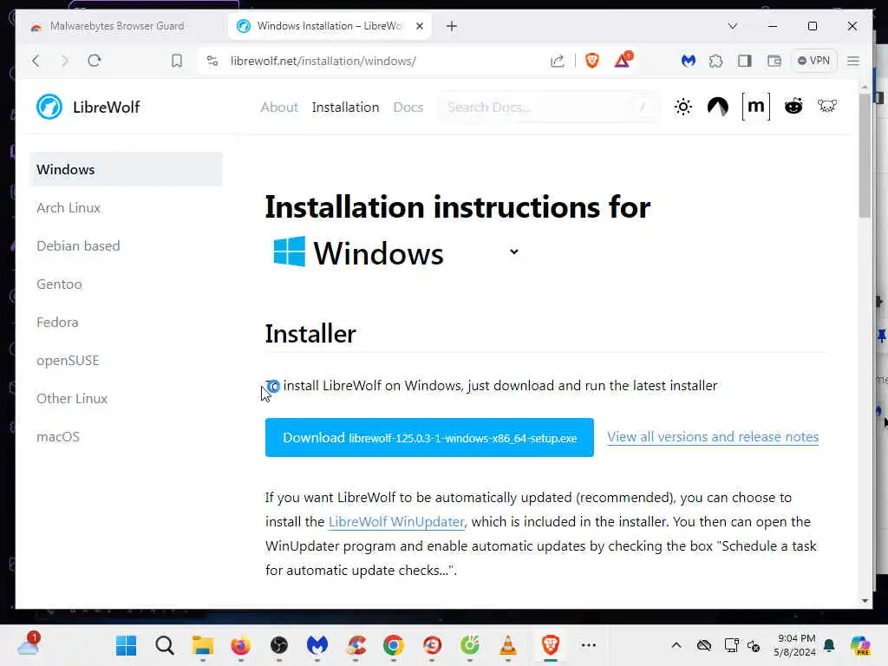The width and height of the screenshot is (888, 666).
Task: Go forward with the forward arrow
Action: coord(64,61)
